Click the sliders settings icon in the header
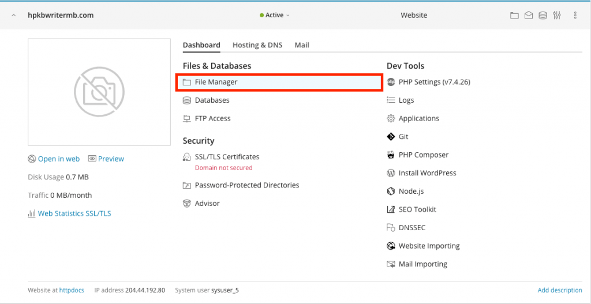The width and height of the screenshot is (591, 304). tap(557, 16)
